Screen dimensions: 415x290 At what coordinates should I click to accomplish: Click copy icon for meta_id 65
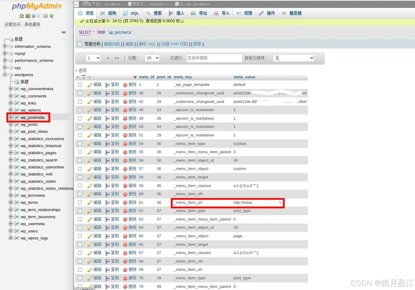coord(107,236)
